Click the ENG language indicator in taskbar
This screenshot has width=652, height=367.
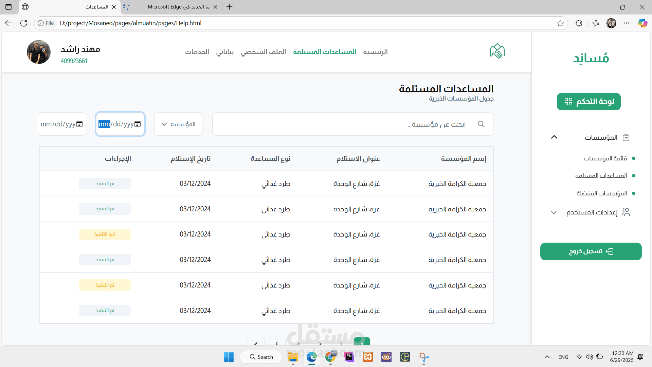click(563, 357)
